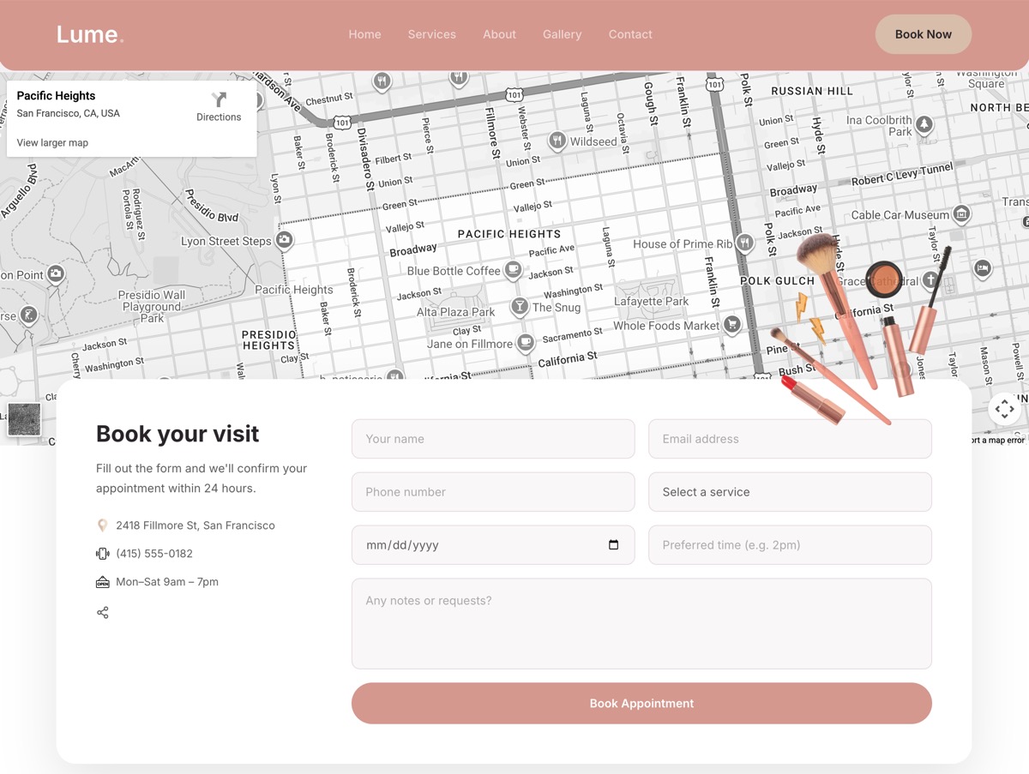This screenshot has width=1029, height=774.
Task: Click the Blue Bottle Coffee map marker
Action: click(513, 270)
